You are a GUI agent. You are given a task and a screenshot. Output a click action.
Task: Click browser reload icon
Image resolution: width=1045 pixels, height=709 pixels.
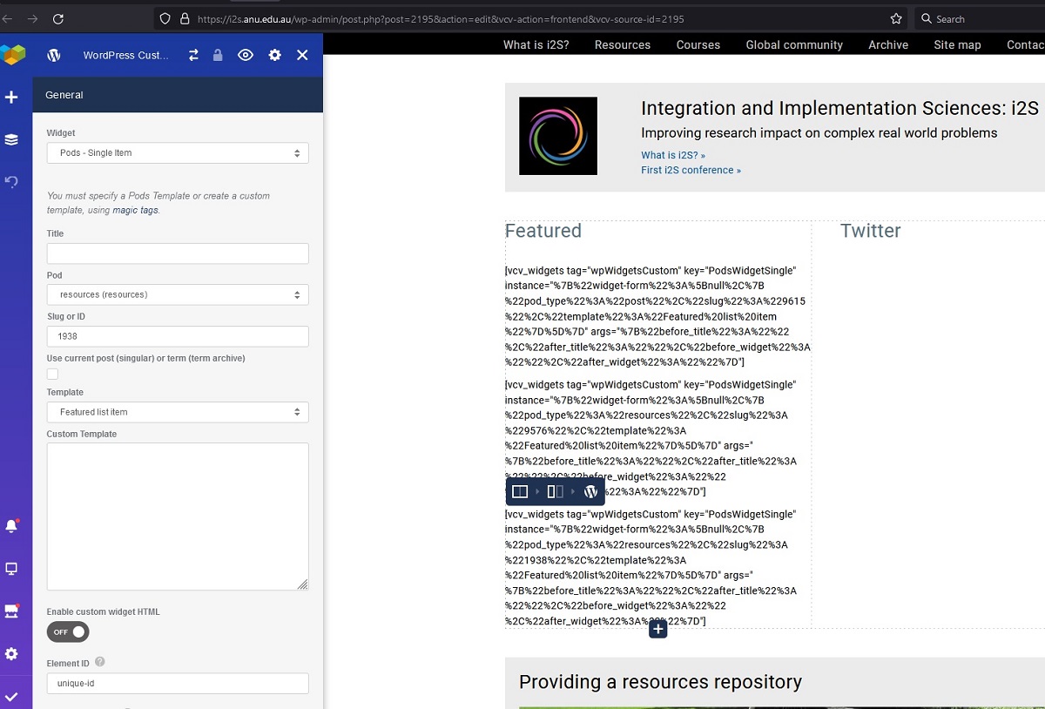click(x=58, y=18)
